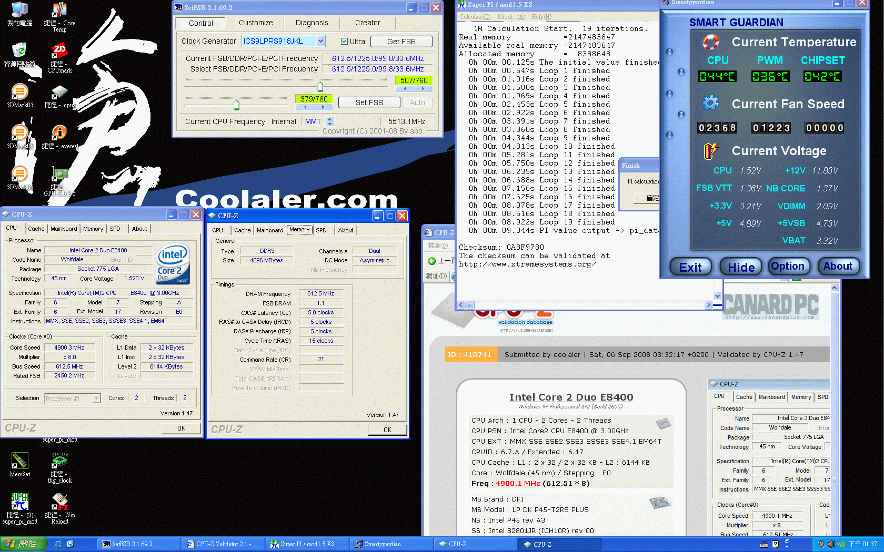Open the Calculate menu in Super PI
The image size is (884, 552).
click(x=475, y=17)
